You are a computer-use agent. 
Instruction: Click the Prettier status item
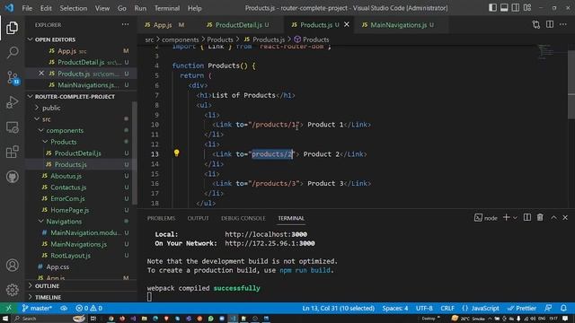[522, 308]
